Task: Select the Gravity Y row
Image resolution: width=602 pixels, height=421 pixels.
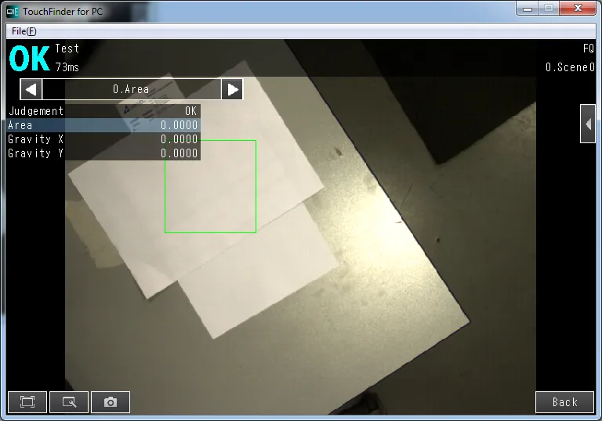Action: click(103, 153)
